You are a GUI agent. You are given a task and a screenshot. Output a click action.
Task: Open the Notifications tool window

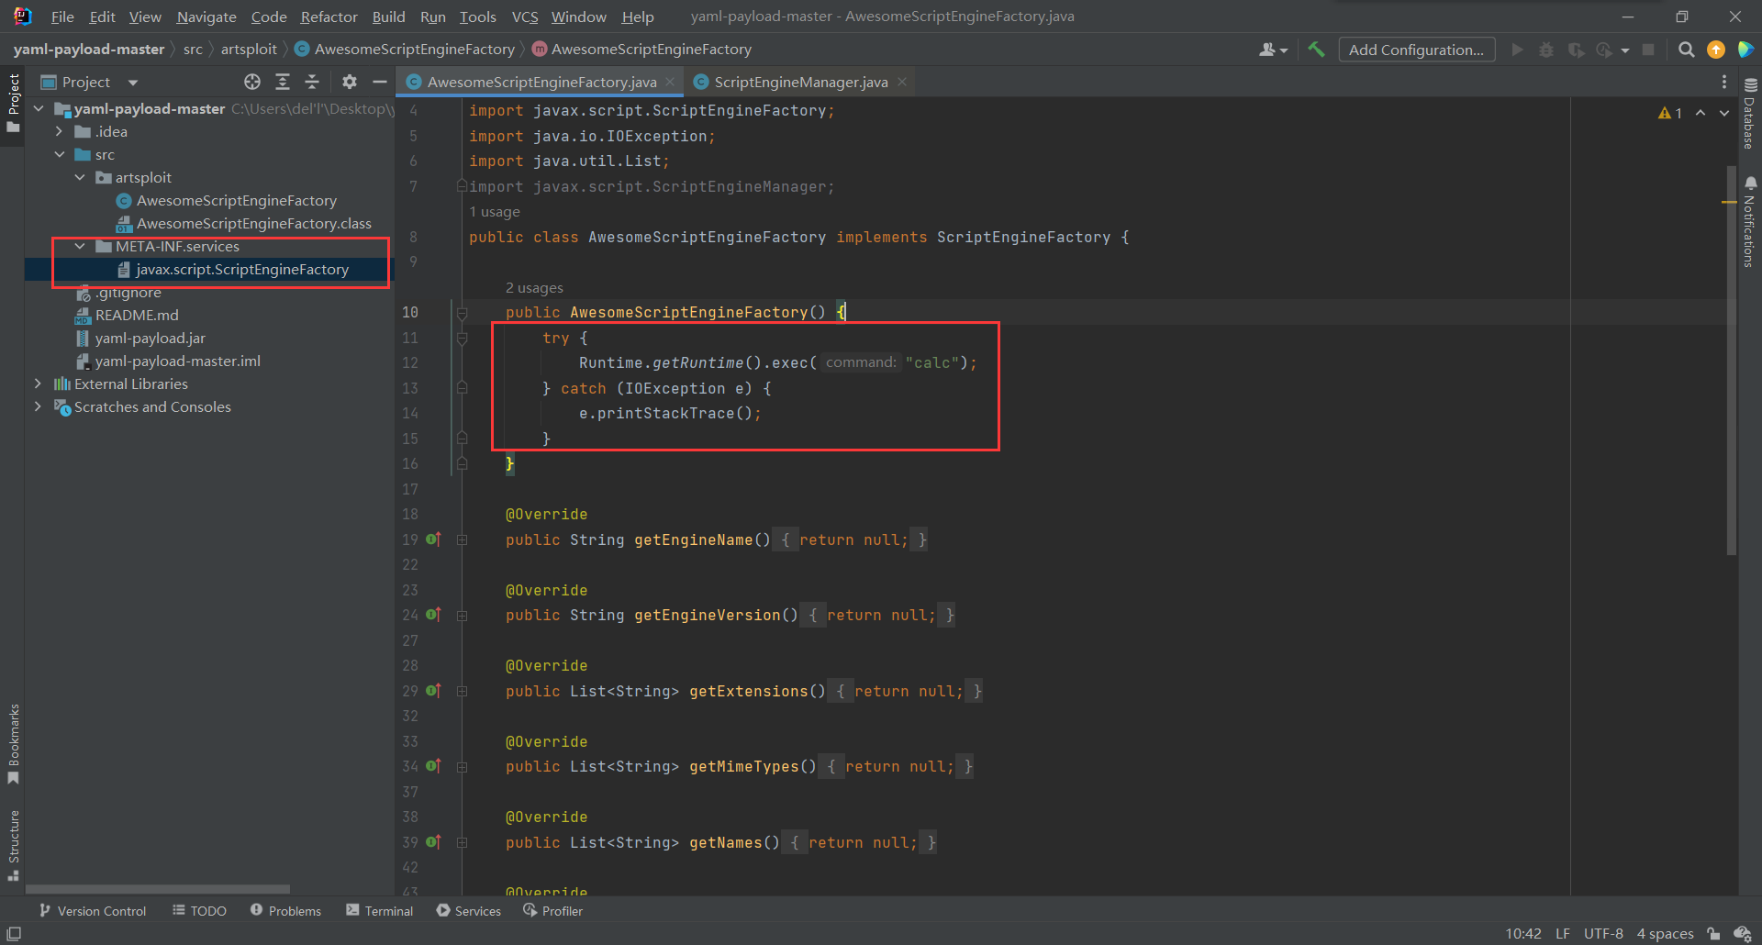(x=1750, y=221)
